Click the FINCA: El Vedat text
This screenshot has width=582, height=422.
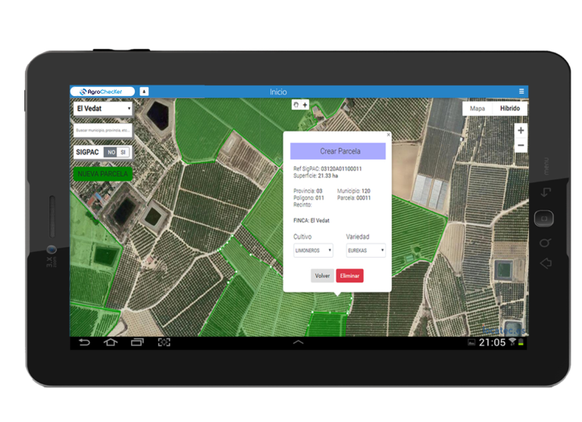tap(311, 220)
